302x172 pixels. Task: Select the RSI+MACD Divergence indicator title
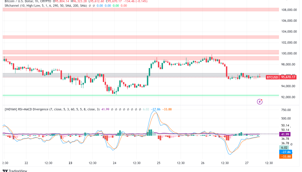[52, 109]
